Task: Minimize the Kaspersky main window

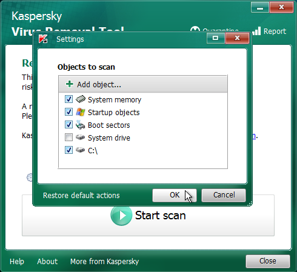Action: point(260,7)
